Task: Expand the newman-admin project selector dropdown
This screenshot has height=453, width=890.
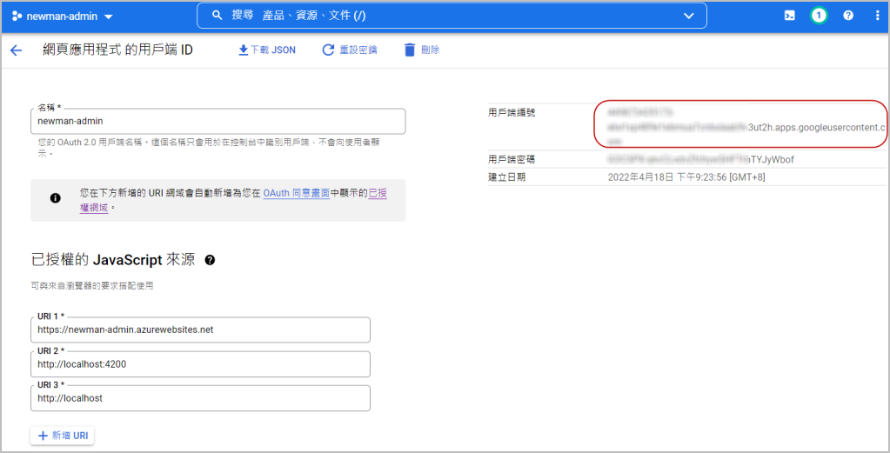Action: pyautogui.click(x=108, y=17)
